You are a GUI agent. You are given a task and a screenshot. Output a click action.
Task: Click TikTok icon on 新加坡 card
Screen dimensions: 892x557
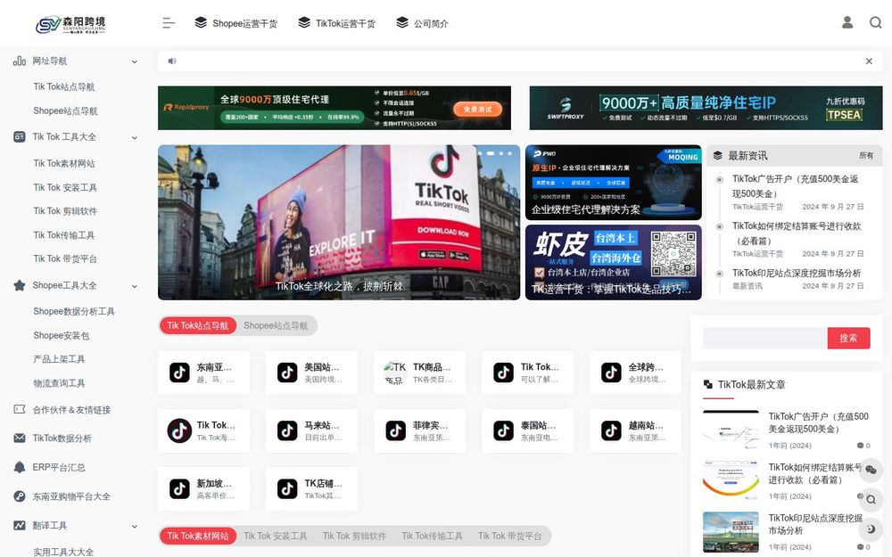(x=179, y=488)
